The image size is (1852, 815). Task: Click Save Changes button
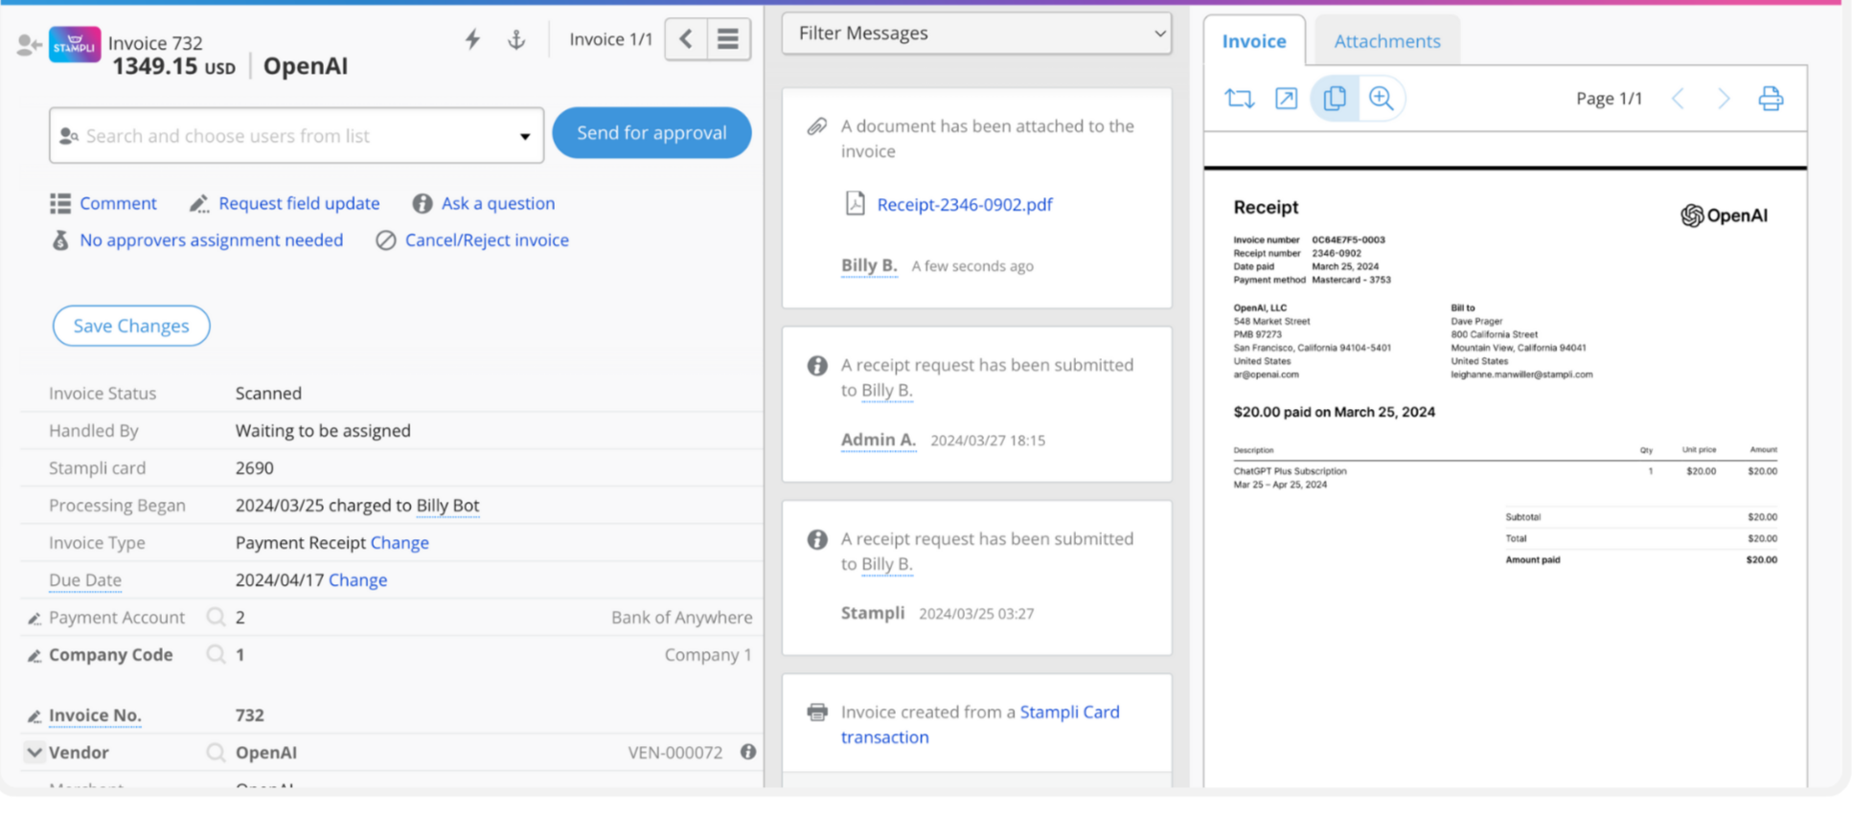(x=131, y=326)
